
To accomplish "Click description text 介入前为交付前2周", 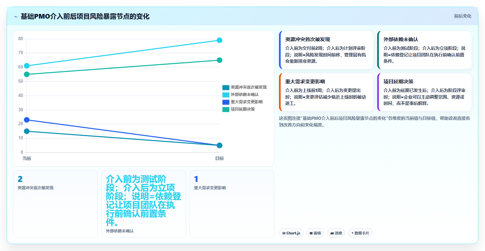I will pos(305,48).
